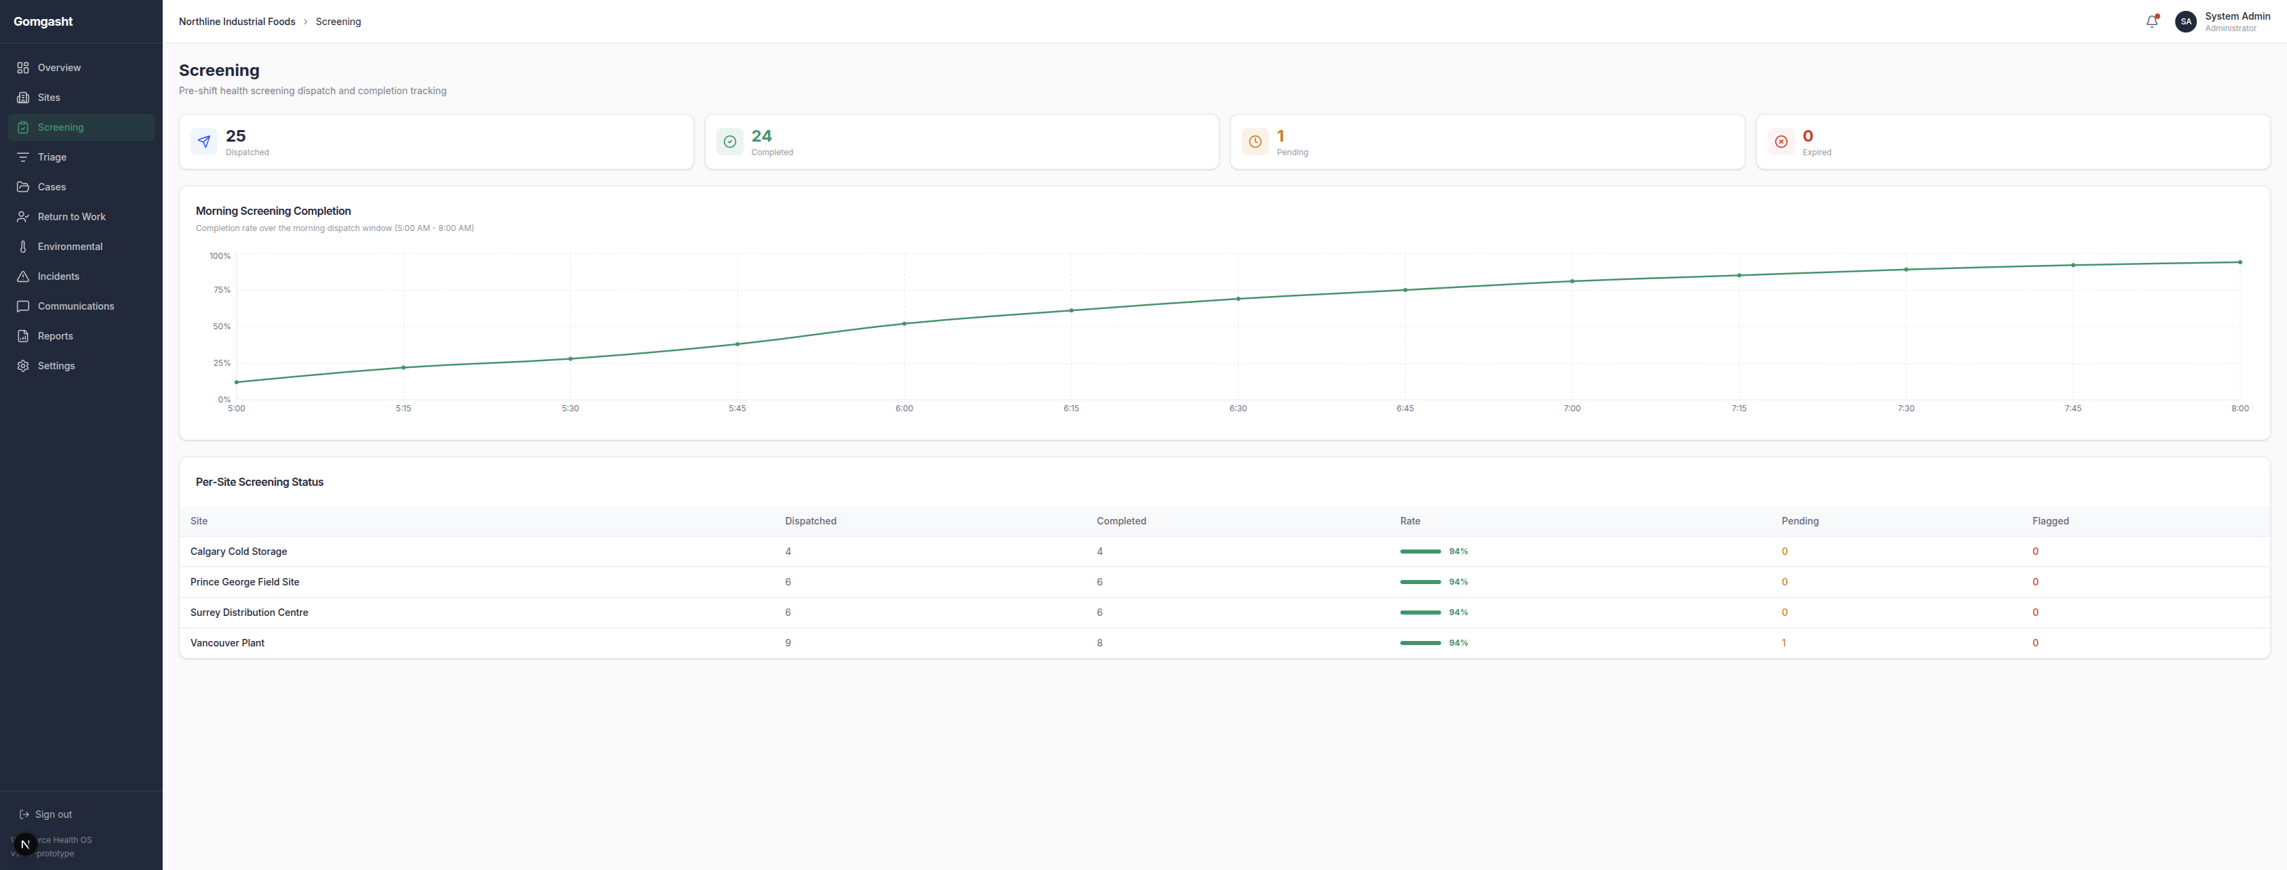
Task: Select Triage in the sidebar
Action: [81, 157]
